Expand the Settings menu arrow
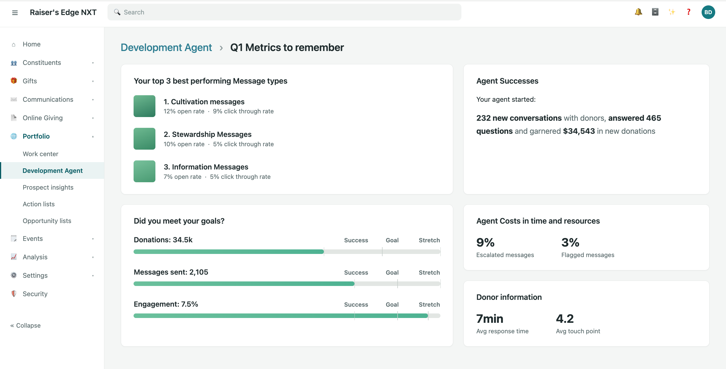The width and height of the screenshot is (726, 369). (93, 276)
